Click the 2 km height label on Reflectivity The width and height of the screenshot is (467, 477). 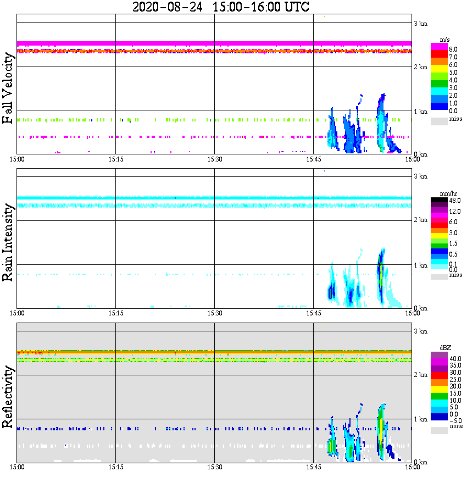pos(421,374)
